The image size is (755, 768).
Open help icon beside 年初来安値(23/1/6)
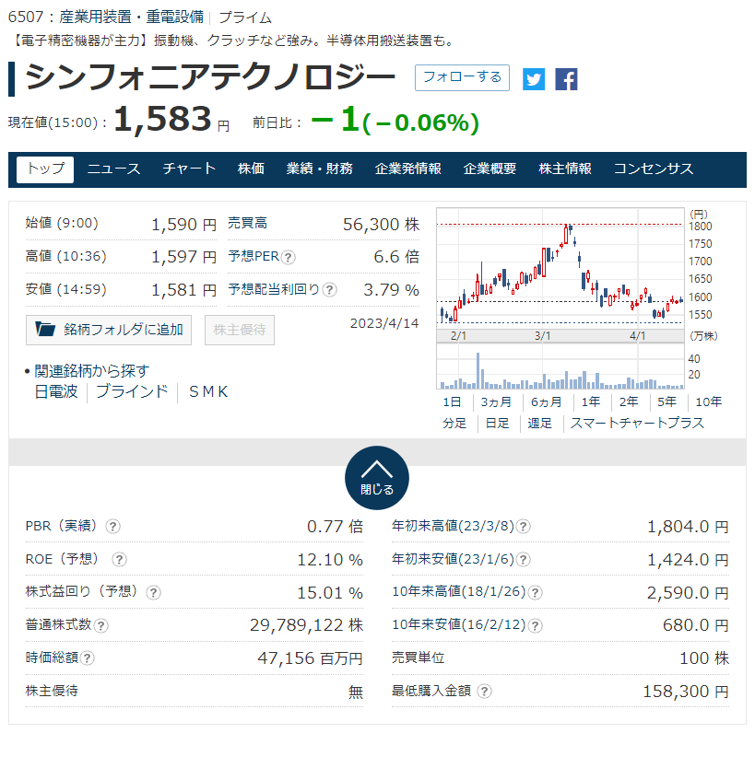tap(524, 560)
